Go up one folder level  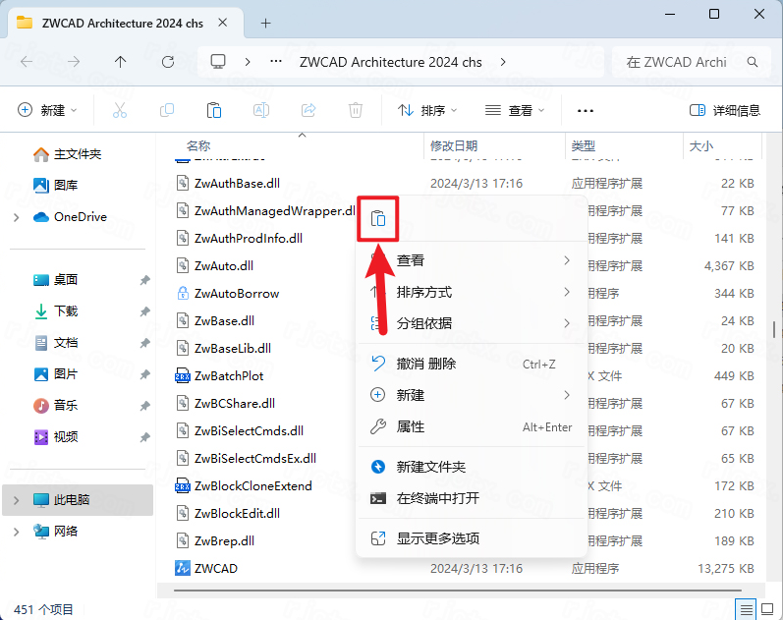(x=120, y=62)
